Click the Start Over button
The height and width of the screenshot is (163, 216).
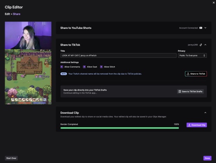(11, 158)
